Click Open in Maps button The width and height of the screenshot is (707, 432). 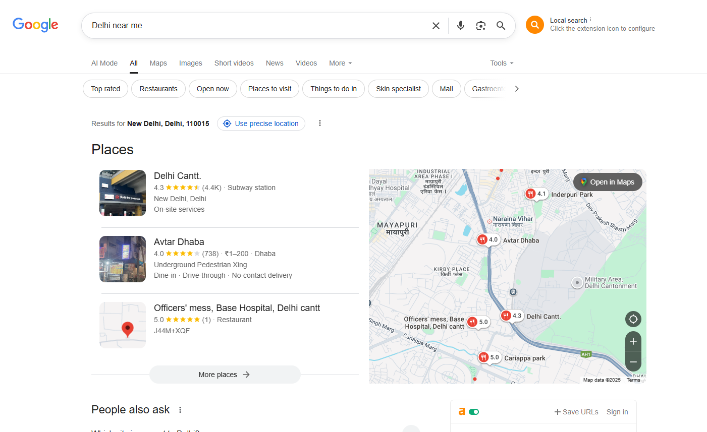[x=608, y=182]
